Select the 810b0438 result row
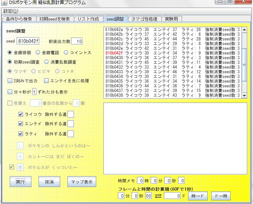 point(173,95)
